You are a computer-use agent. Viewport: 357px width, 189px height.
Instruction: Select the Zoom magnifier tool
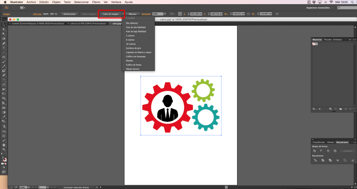click(x=4, y=149)
